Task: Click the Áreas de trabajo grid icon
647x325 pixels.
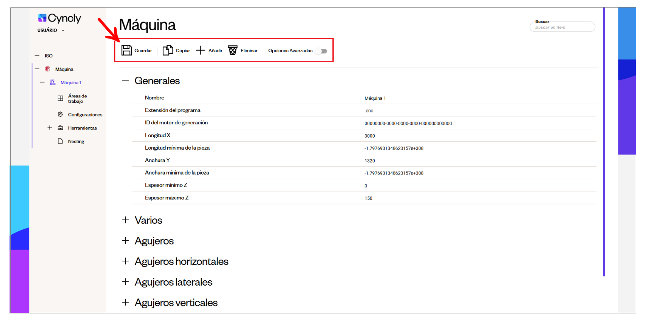Action: point(60,99)
